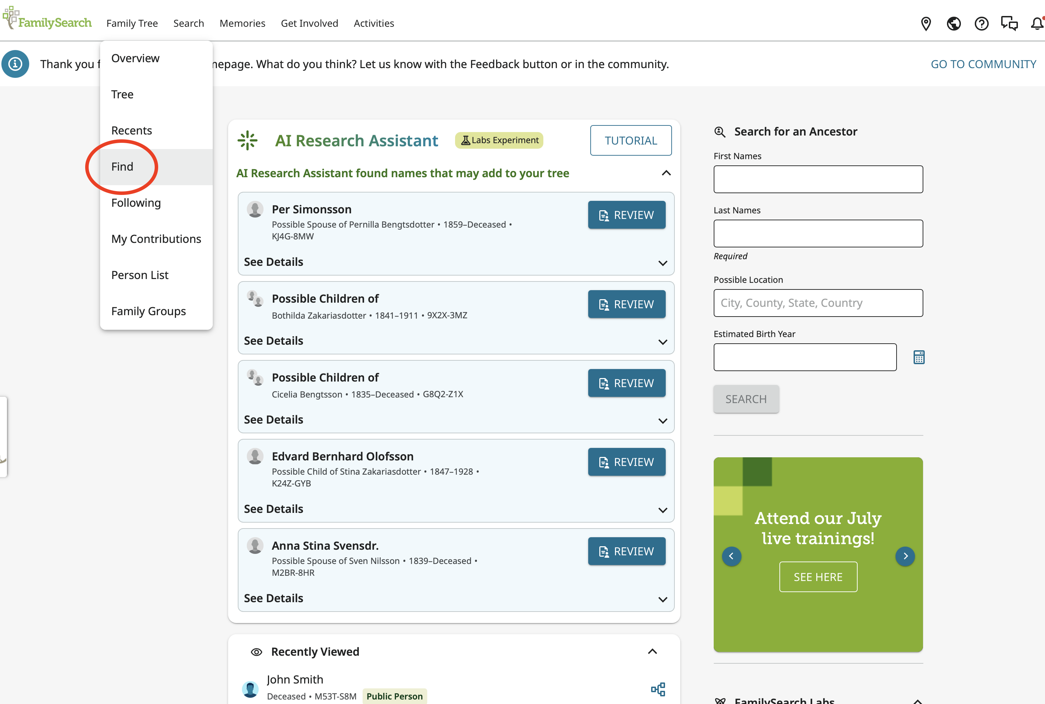Open the Family Tree menu
1045x704 pixels.
(x=132, y=23)
